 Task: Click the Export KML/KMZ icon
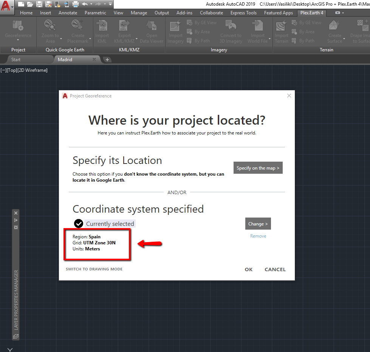124,25
